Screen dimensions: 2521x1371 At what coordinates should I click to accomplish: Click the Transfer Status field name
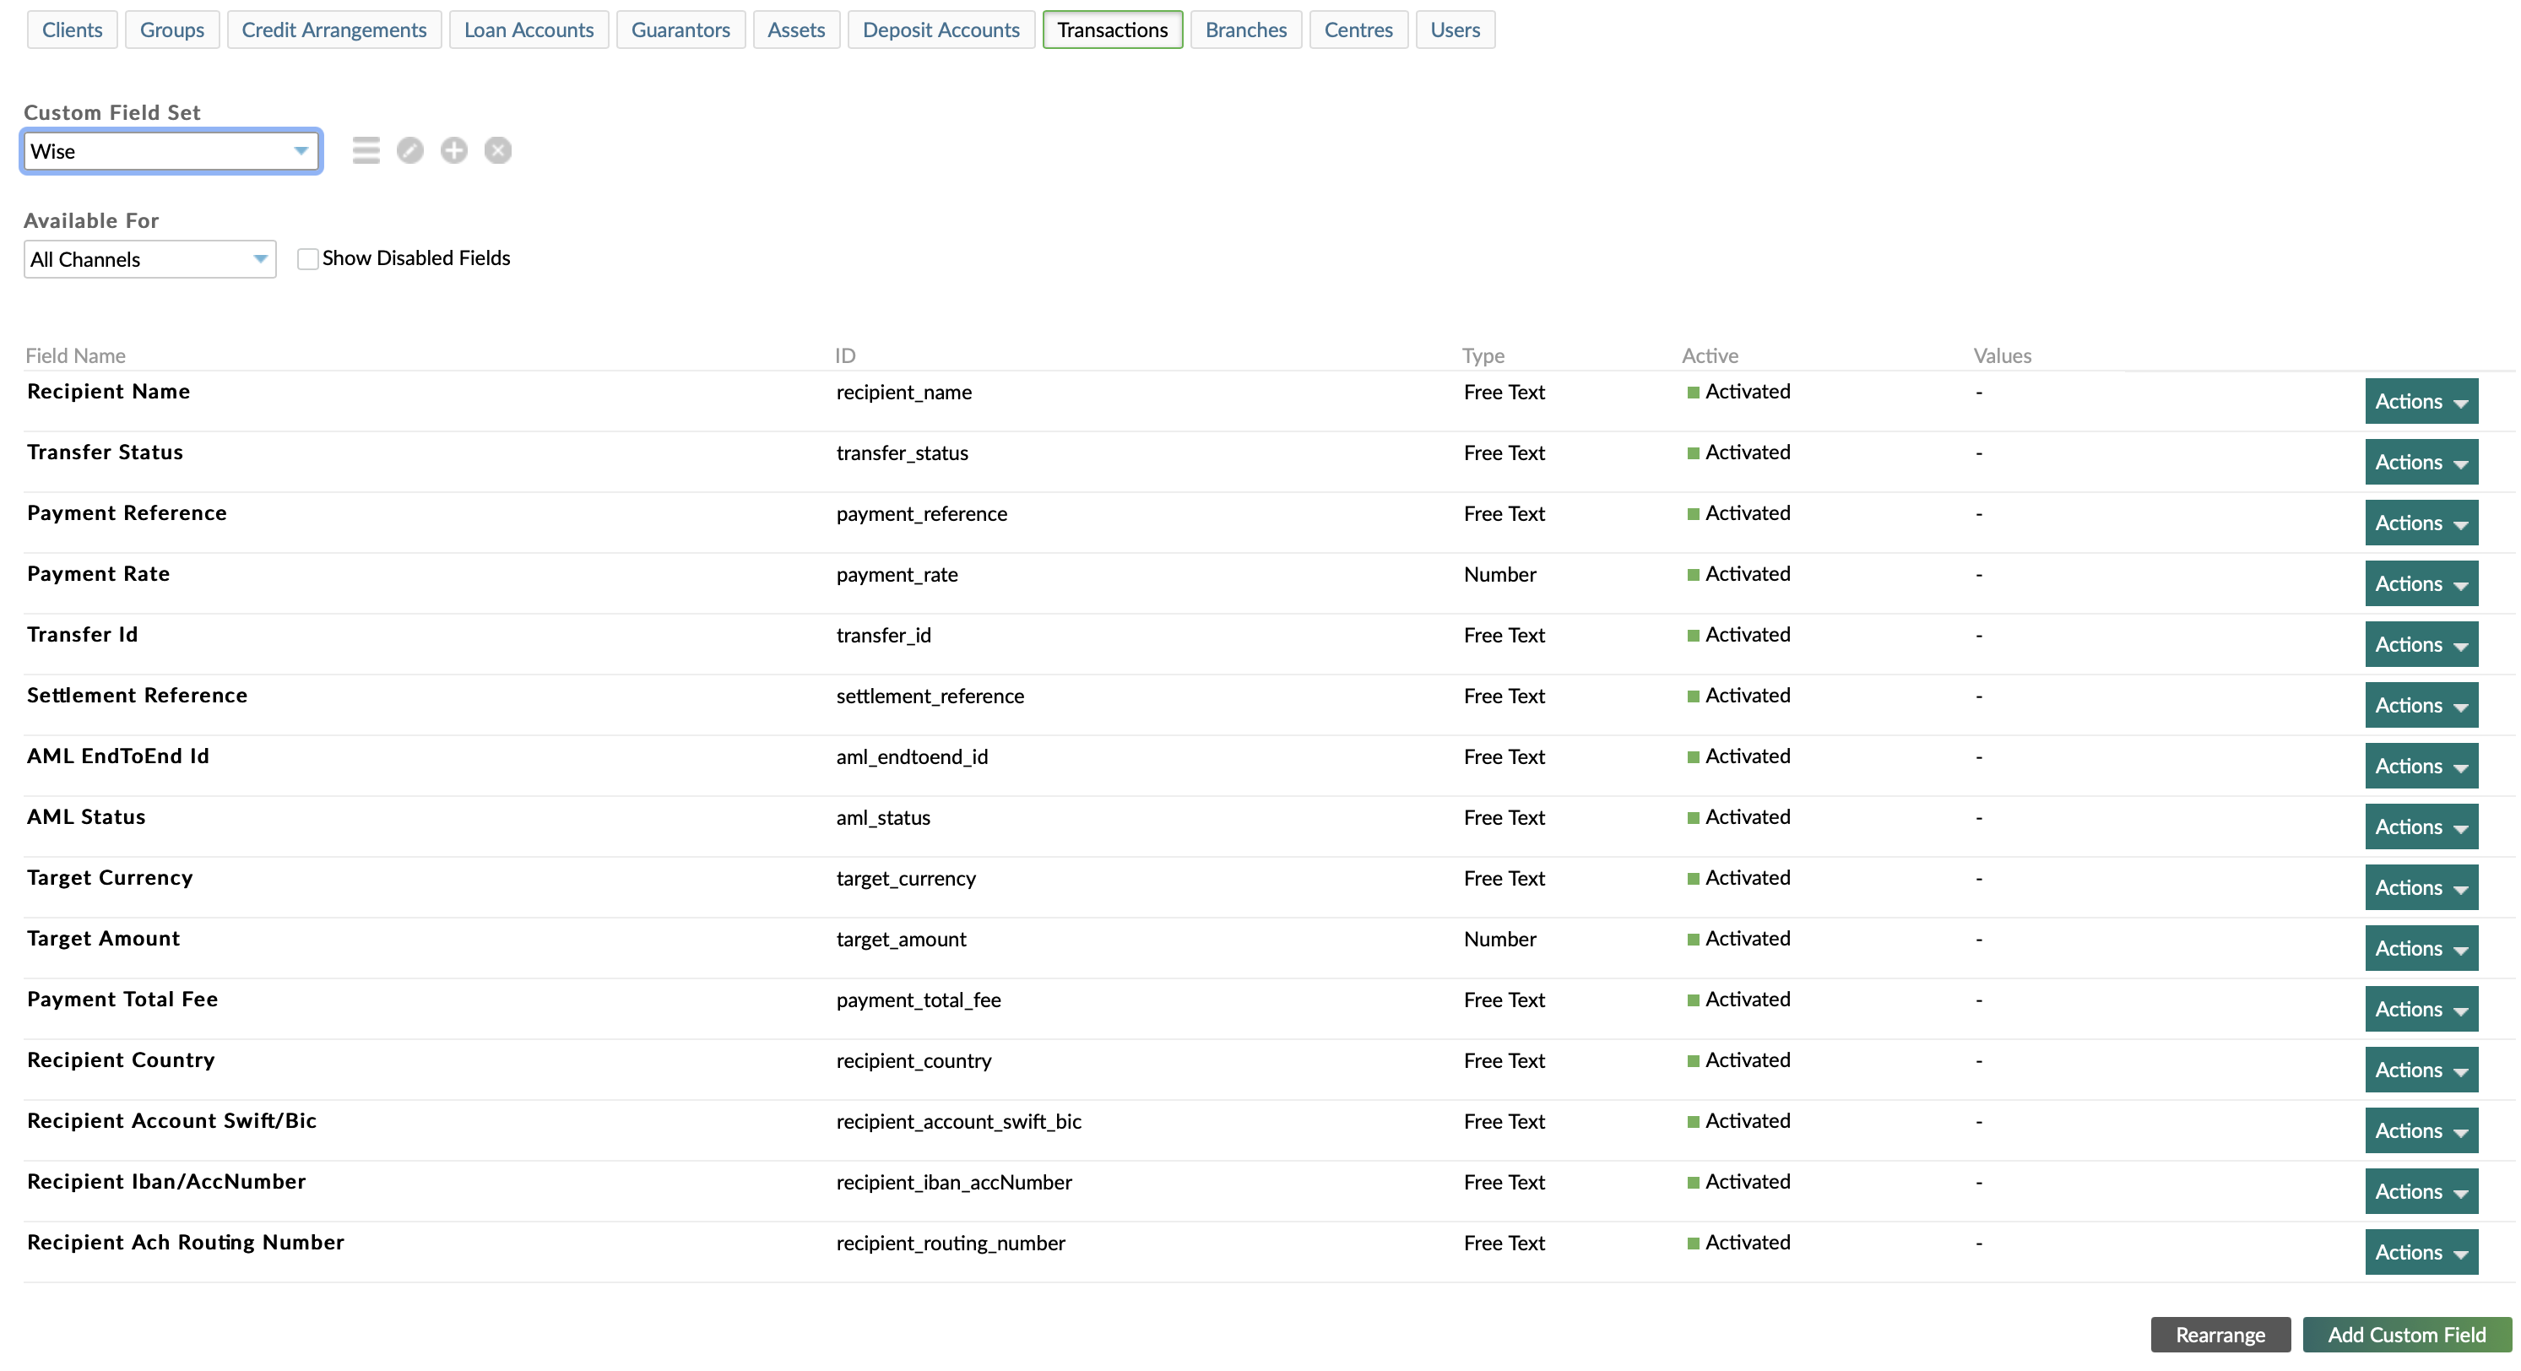tap(105, 452)
